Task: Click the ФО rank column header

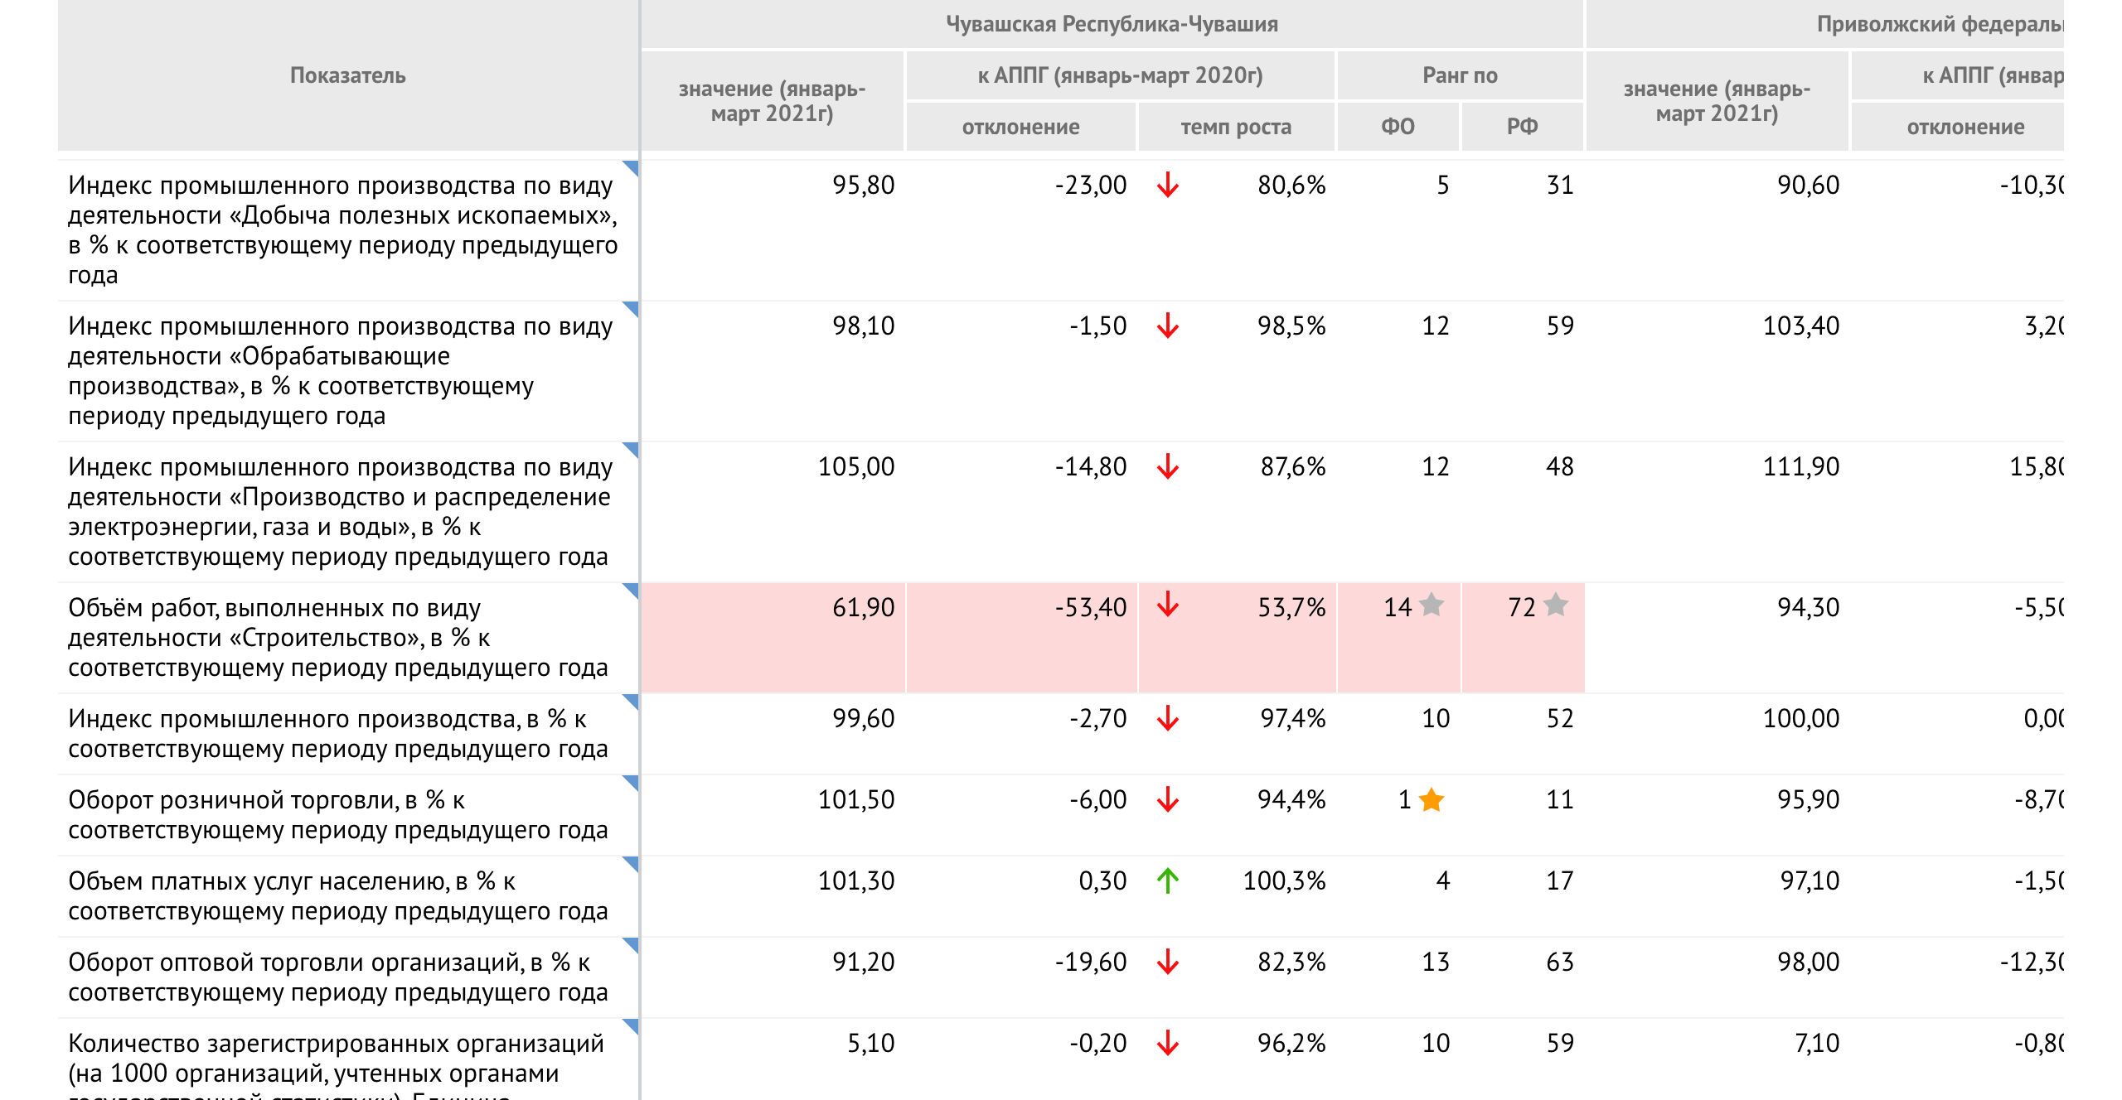Action: pos(1398,127)
